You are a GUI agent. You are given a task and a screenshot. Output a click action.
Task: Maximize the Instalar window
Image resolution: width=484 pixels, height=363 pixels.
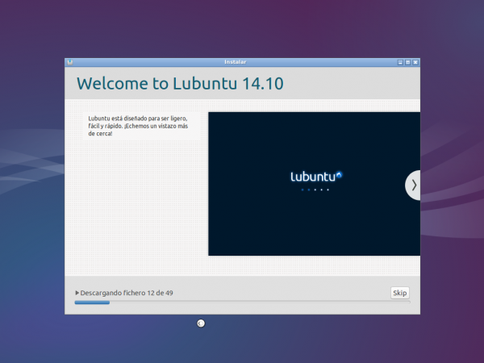coord(407,62)
